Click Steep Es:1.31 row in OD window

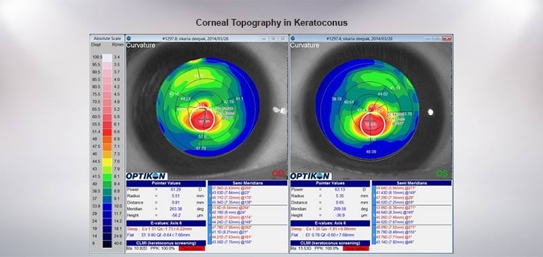160,229
